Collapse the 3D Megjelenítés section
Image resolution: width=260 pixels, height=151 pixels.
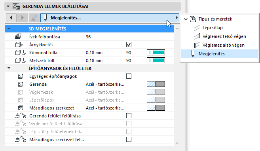tap(9, 28)
